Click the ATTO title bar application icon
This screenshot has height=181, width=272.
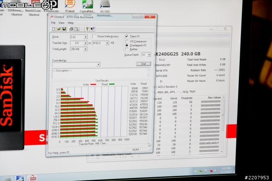coord(51,17)
